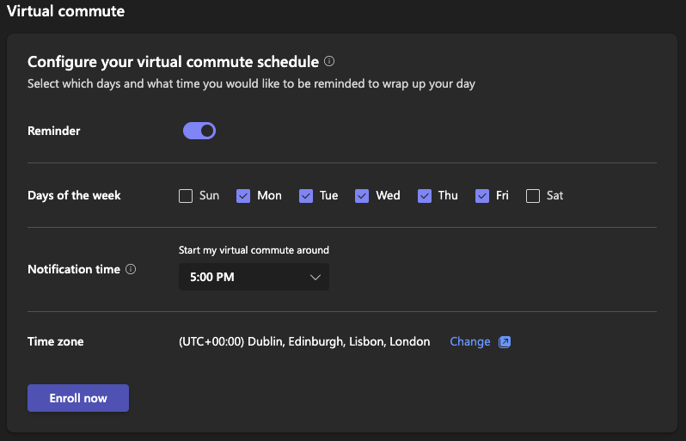Click the Change time zone link
Viewport: 686px width, 441px height.
pos(469,342)
